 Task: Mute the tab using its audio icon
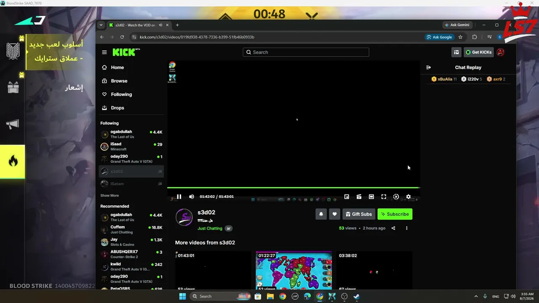pos(160,25)
